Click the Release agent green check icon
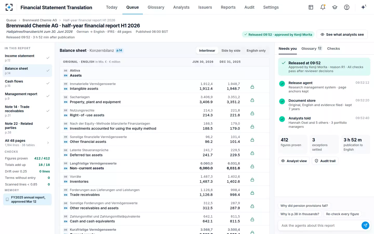 pos(282,84)
